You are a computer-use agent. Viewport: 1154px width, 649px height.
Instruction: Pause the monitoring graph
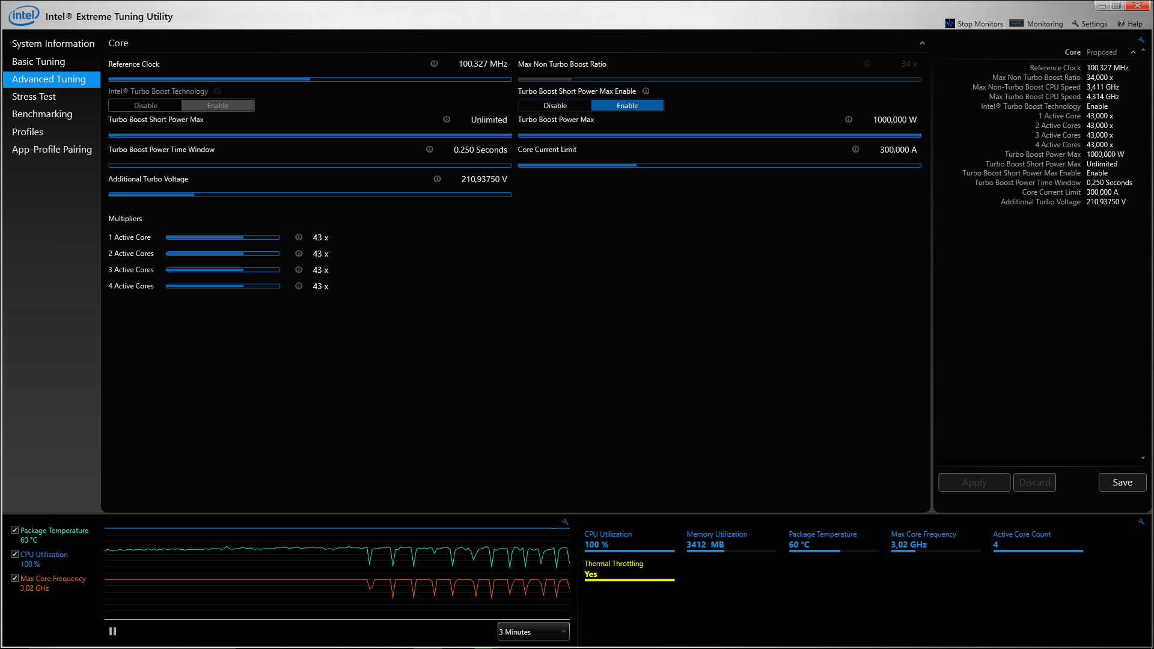pyautogui.click(x=112, y=631)
